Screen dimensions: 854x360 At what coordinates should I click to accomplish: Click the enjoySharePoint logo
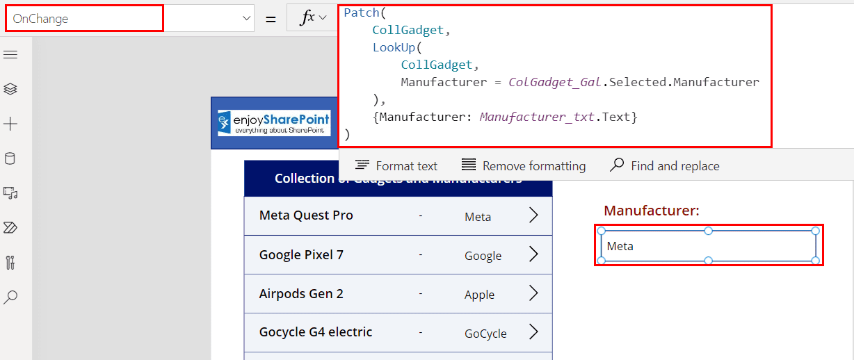point(274,122)
